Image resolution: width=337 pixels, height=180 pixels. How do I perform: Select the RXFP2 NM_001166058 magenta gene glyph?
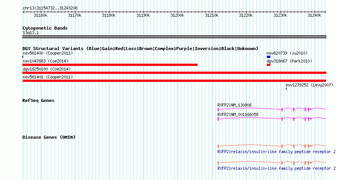272,119
